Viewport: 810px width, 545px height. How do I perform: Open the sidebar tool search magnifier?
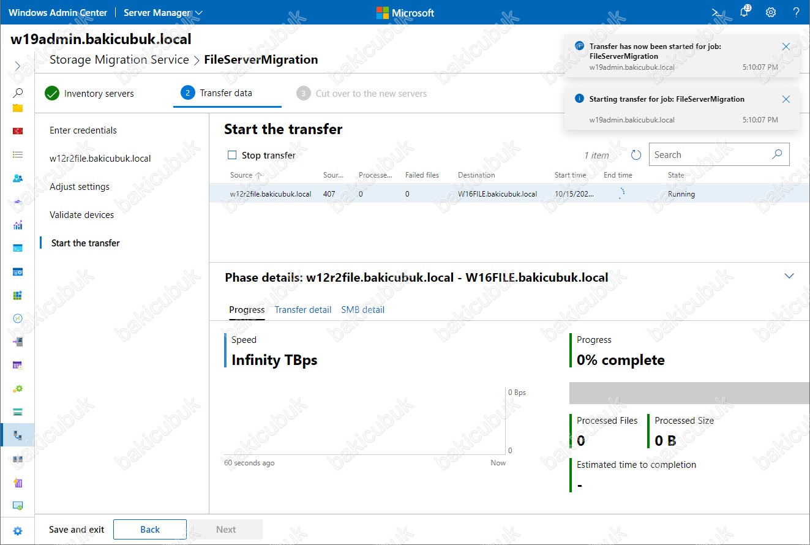coord(18,92)
